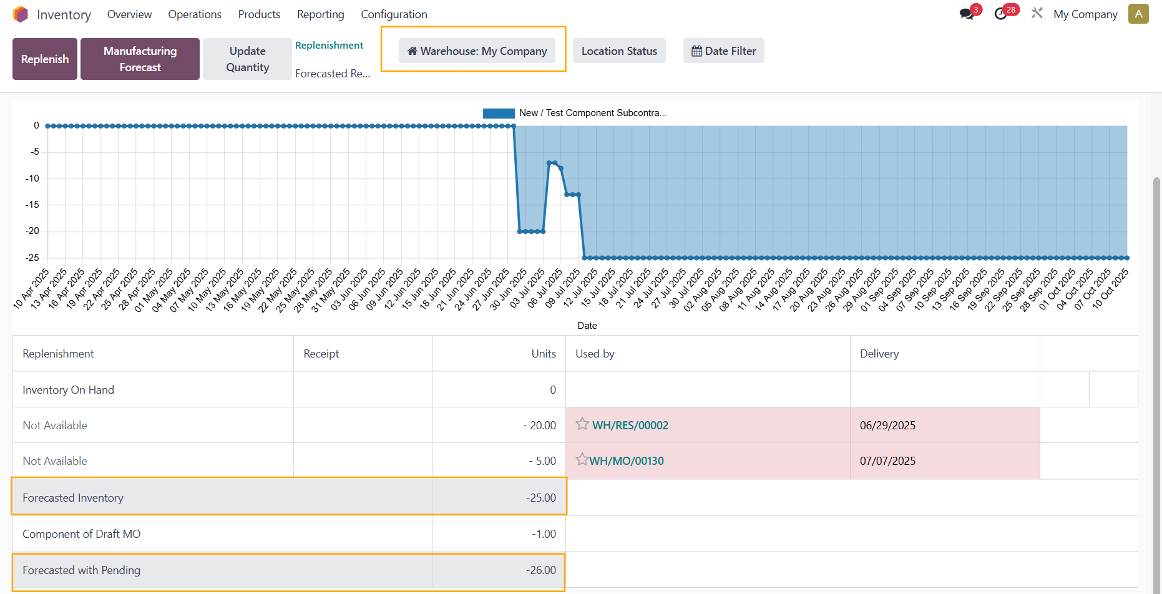The height and width of the screenshot is (594, 1162).
Task: Star the WH/RES/00002 reservation priority
Action: [x=582, y=424]
